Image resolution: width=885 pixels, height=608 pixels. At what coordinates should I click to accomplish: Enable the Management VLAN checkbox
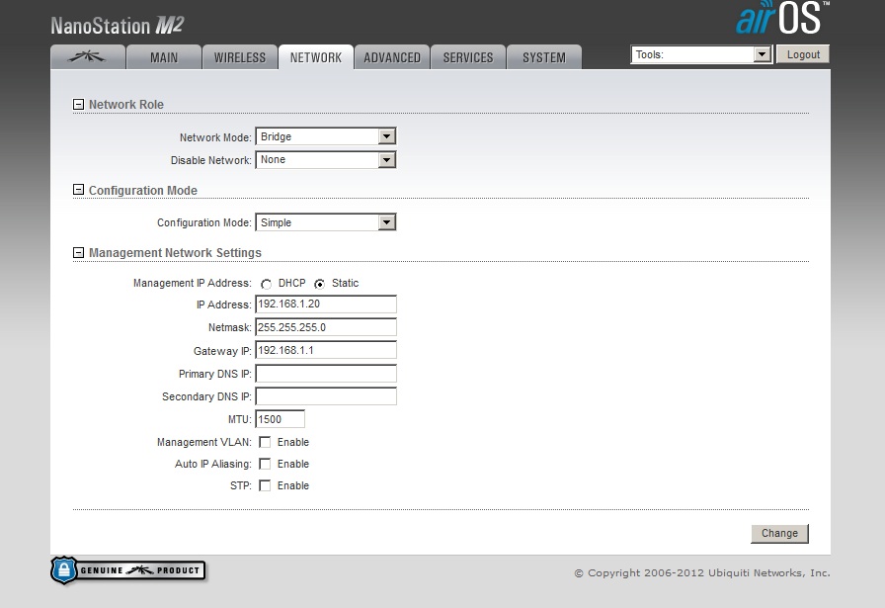click(x=265, y=442)
